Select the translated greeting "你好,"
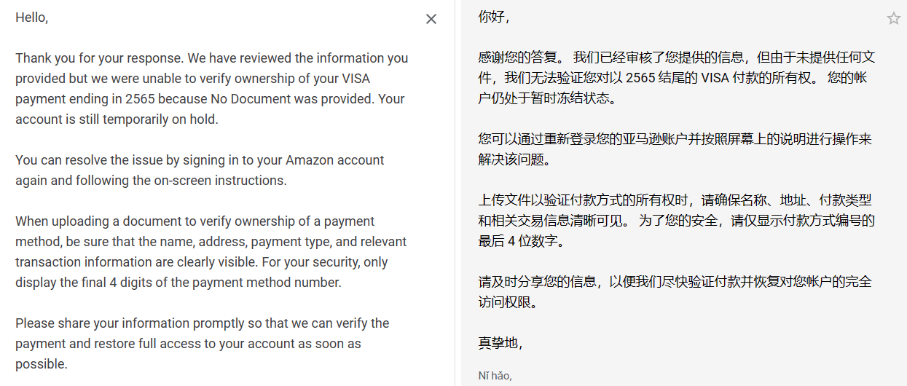The height and width of the screenshot is (386, 907). 494,17
